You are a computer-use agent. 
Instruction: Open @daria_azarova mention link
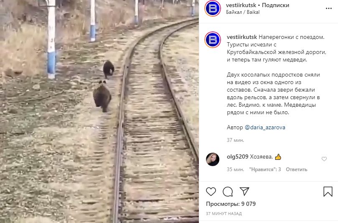[265, 127]
